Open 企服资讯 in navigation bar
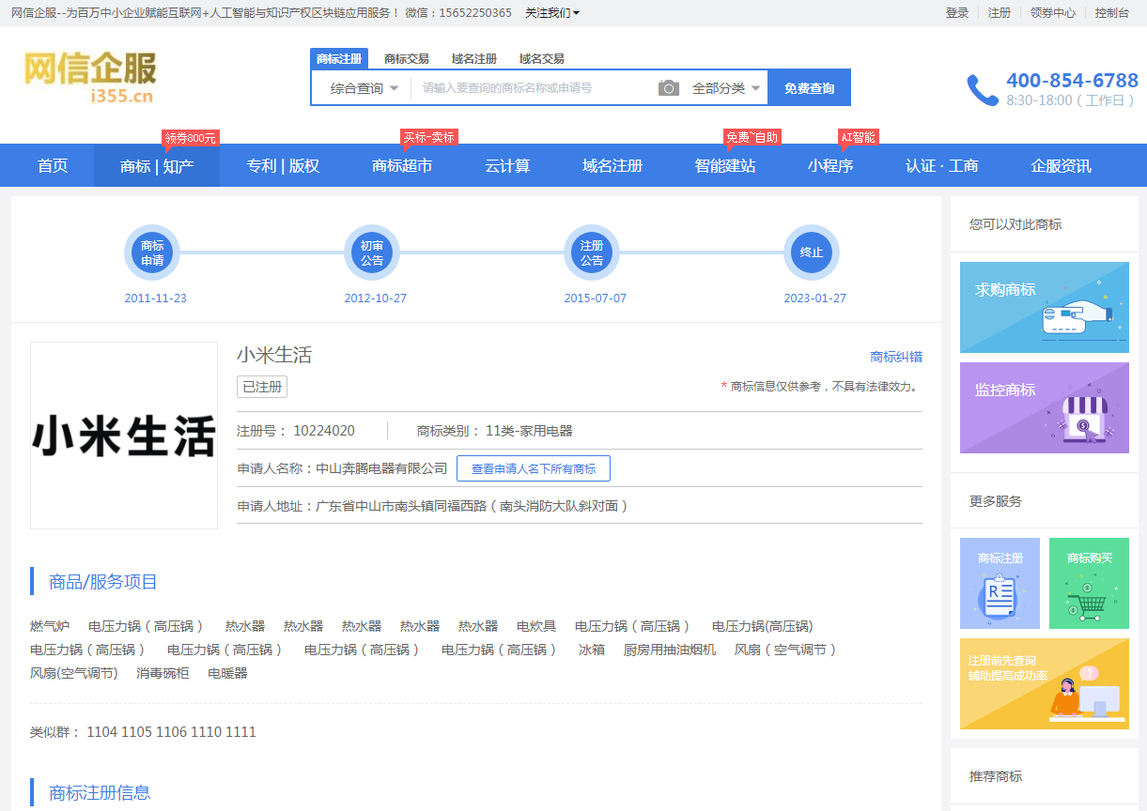1147x811 pixels. coord(1062,165)
